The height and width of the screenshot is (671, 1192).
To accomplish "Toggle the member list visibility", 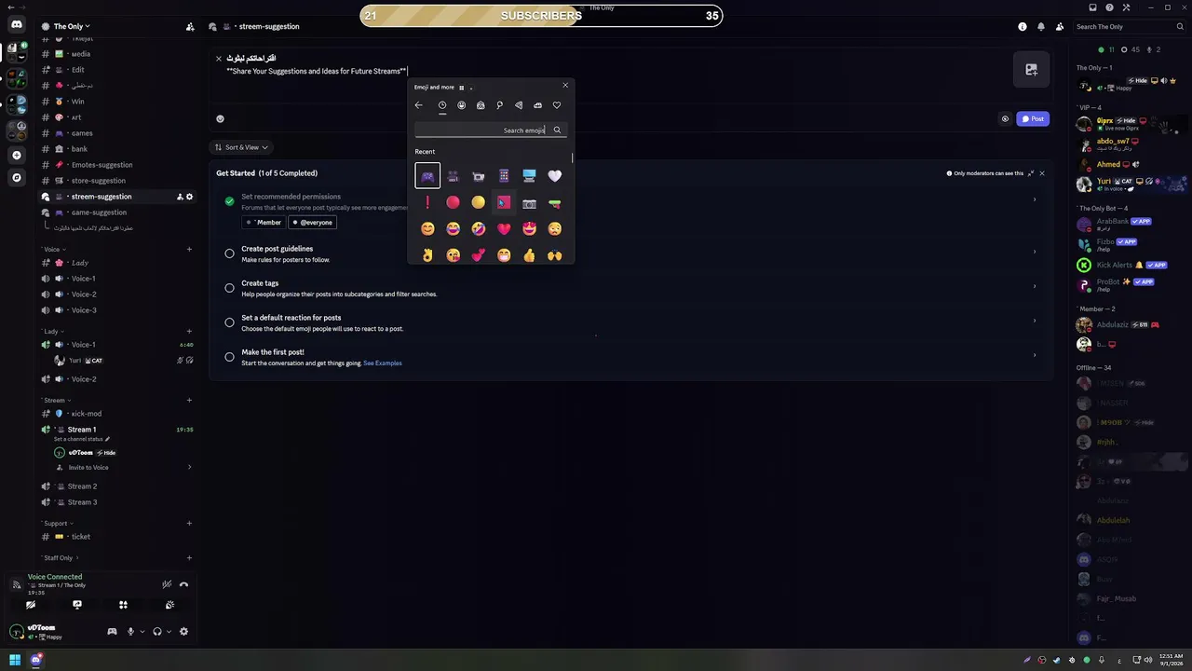I will tap(1060, 27).
